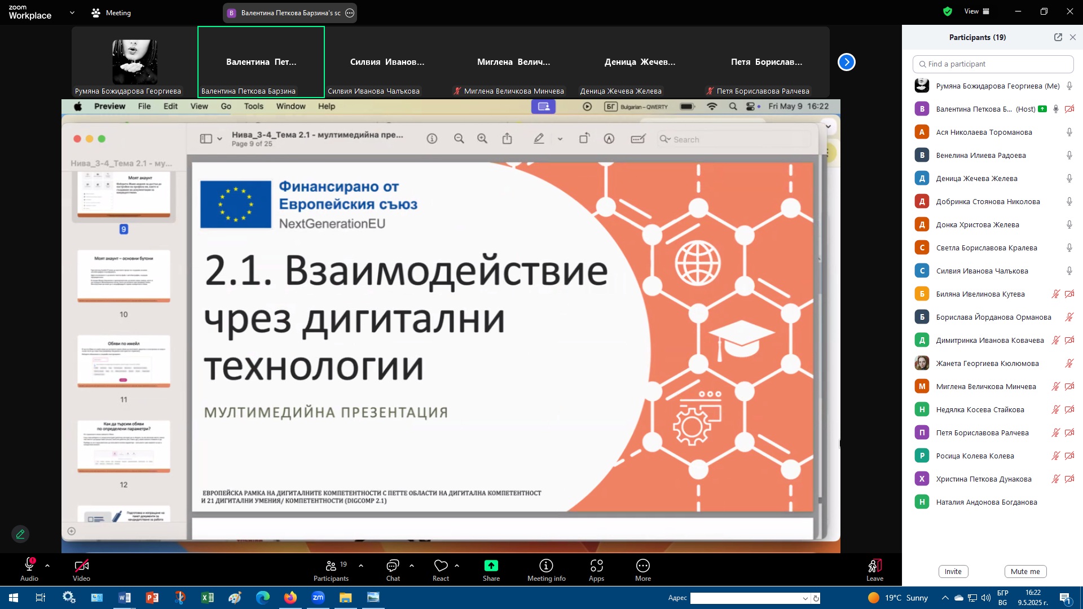Select Силвия Иванова Чалькова video tile

388,62
